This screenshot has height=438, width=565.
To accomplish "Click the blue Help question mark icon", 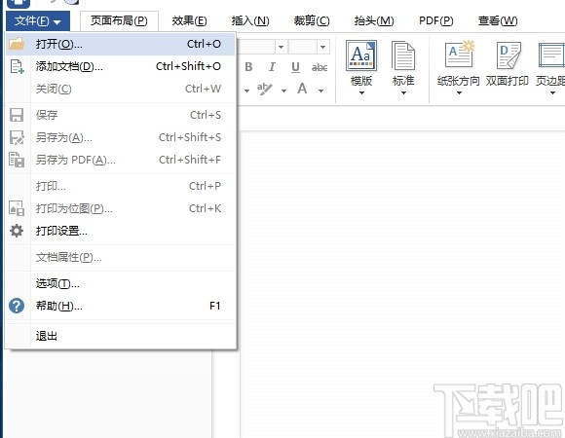I will pos(17,306).
